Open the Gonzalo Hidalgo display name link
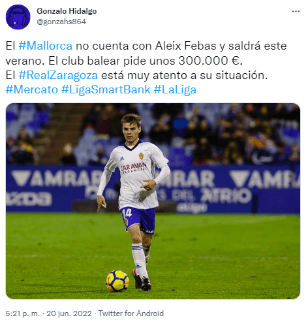Viewport: 308px width, 320px height. (x=67, y=11)
